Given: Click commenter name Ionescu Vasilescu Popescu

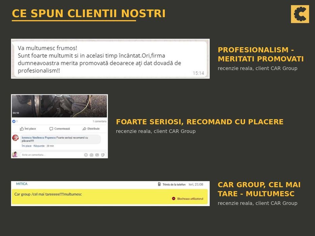Looking at the screenshot, I should (38, 138).
